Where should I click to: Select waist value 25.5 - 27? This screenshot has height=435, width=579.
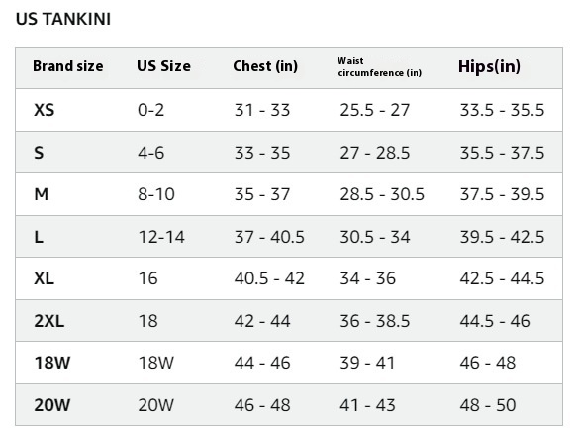[375, 110]
